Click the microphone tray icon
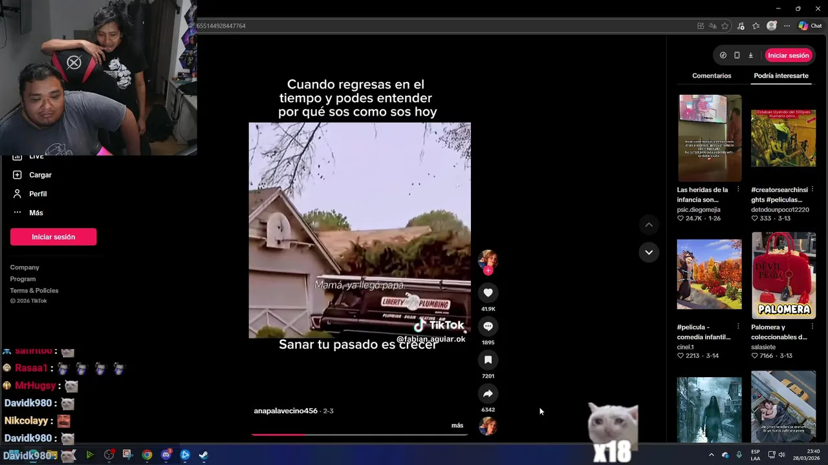This screenshot has height=465, width=828. (739, 455)
